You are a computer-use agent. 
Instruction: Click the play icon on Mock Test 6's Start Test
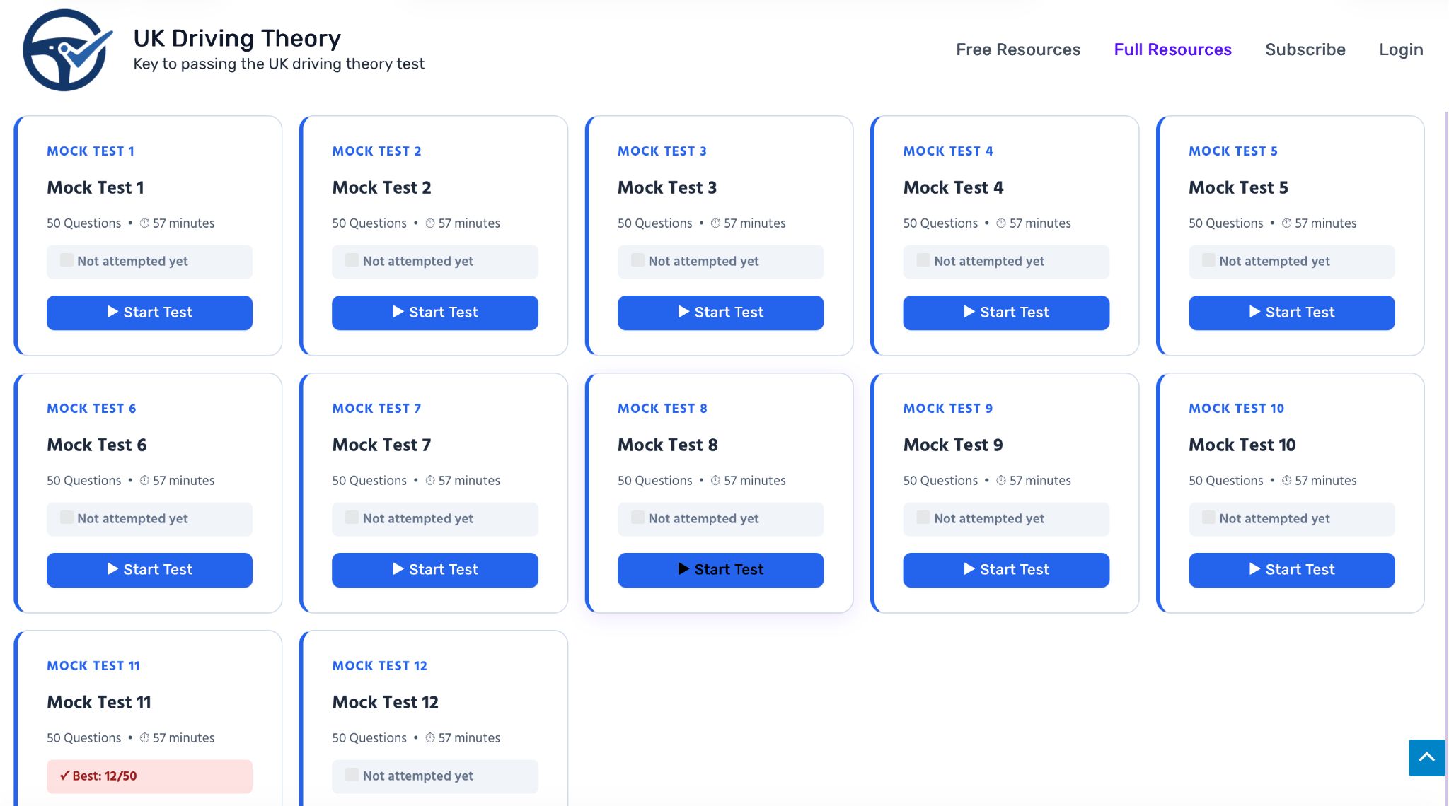tap(112, 568)
